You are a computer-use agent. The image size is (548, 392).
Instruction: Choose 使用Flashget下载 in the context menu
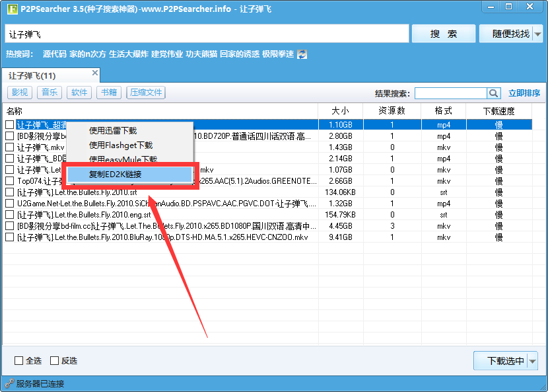pyautogui.click(x=121, y=145)
